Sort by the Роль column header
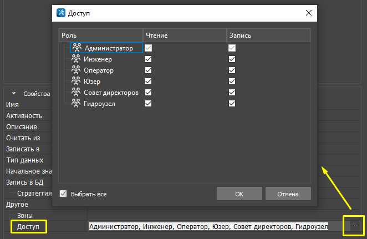This screenshot has height=239, width=367. click(100, 35)
